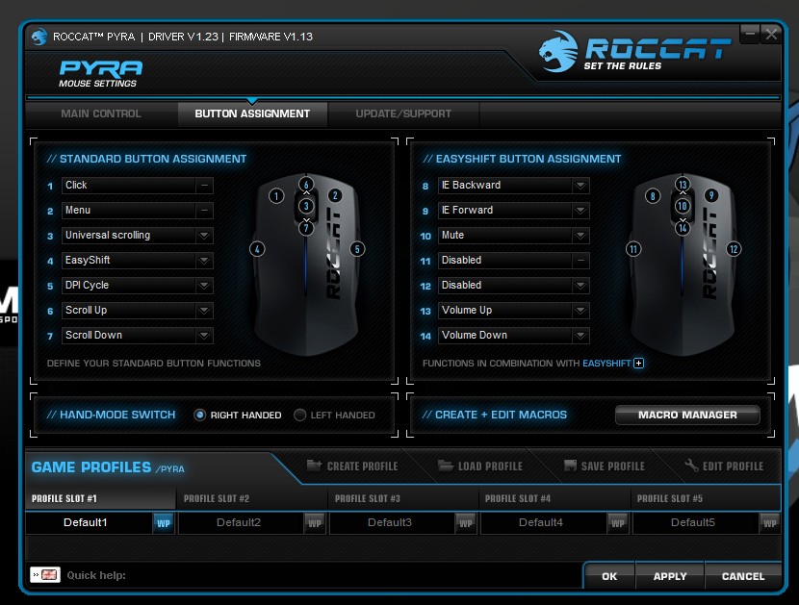
Task: Click the Edit Profile wrench icon
Action: pyautogui.click(x=691, y=466)
